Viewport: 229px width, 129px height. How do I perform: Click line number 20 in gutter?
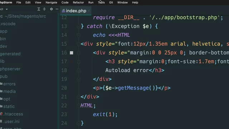click(x=64, y=88)
